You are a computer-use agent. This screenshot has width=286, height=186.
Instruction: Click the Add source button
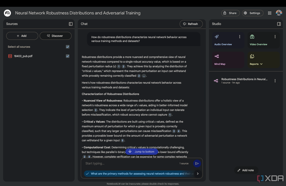[x=22, y=36]
